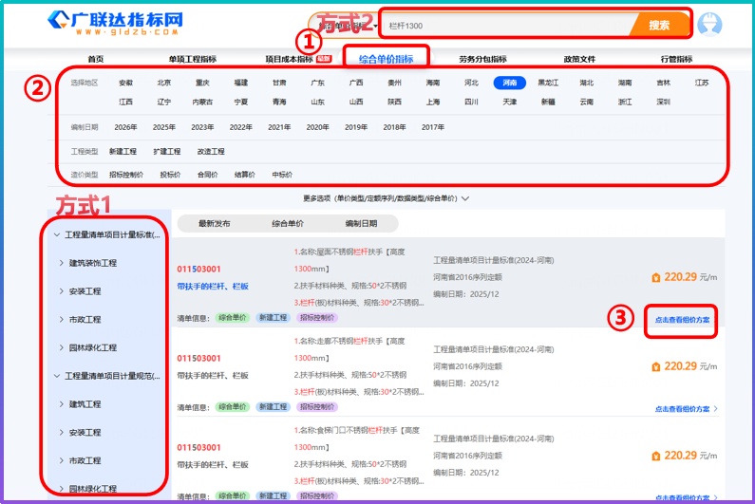This screenshot has width=755, height=504.
Task: Select region 黑龙江
Action: 548,83
